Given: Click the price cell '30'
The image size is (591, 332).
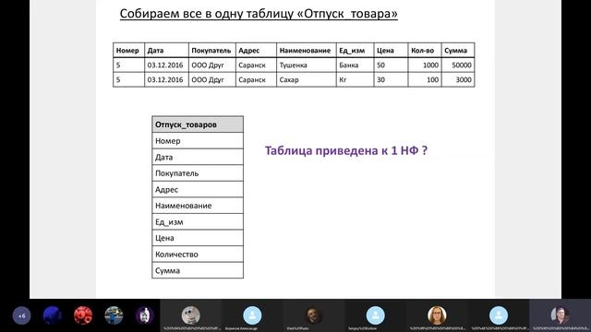Looking at the screenshot, I should (x=391, y=79).
